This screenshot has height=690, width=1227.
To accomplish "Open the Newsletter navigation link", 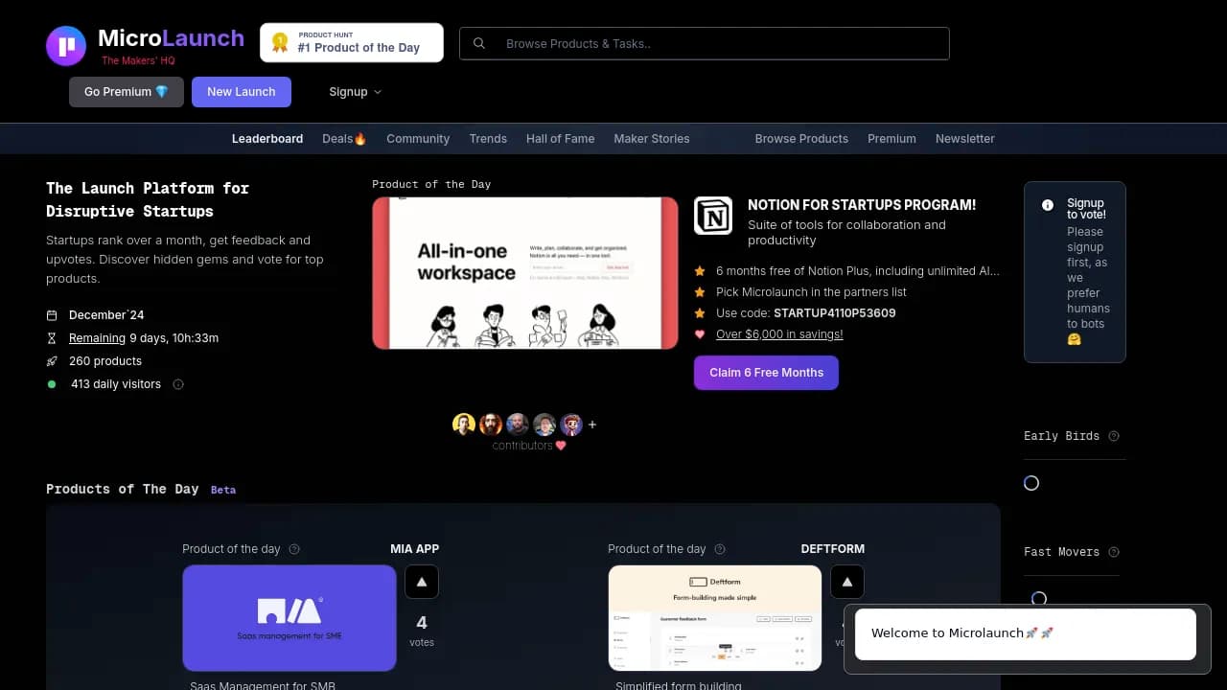I will tap(965, 139).
